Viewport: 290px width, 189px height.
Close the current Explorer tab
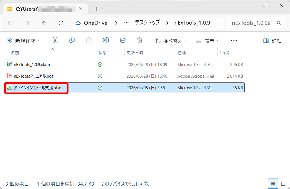81,9
